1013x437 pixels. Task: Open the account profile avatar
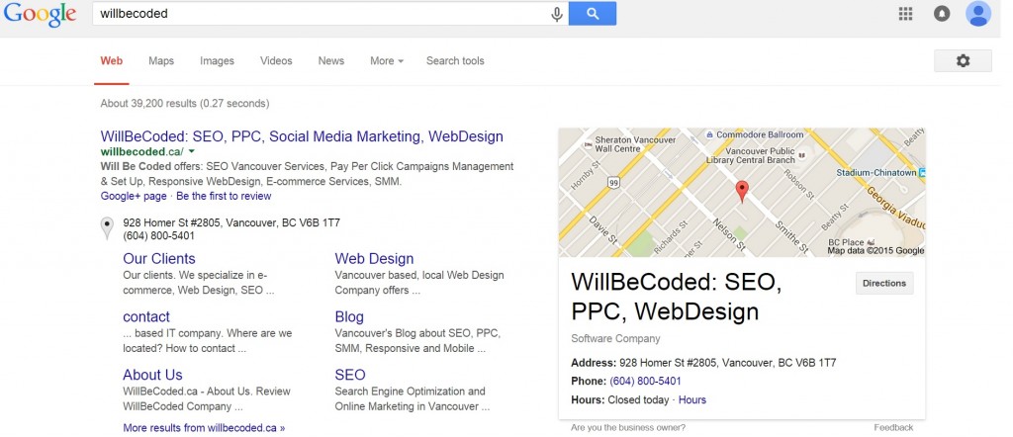point(978,14)
